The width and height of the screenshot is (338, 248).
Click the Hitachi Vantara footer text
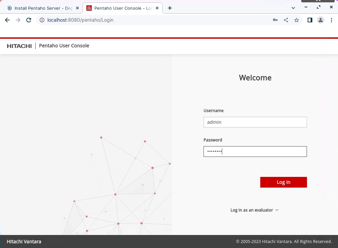tap(24, 242)
